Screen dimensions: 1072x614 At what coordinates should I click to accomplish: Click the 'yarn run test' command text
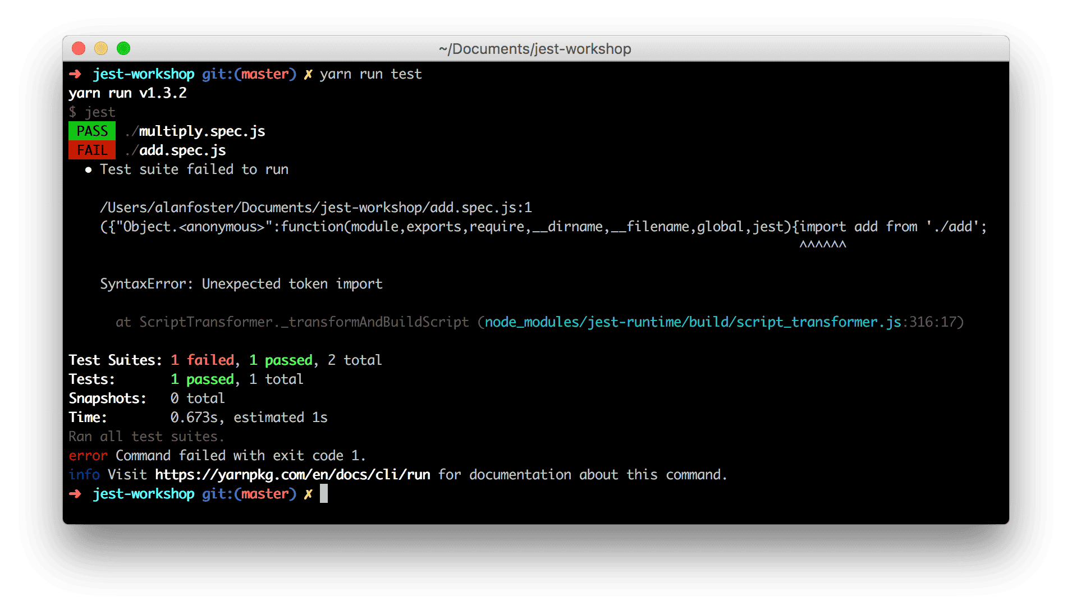point(370,74)
